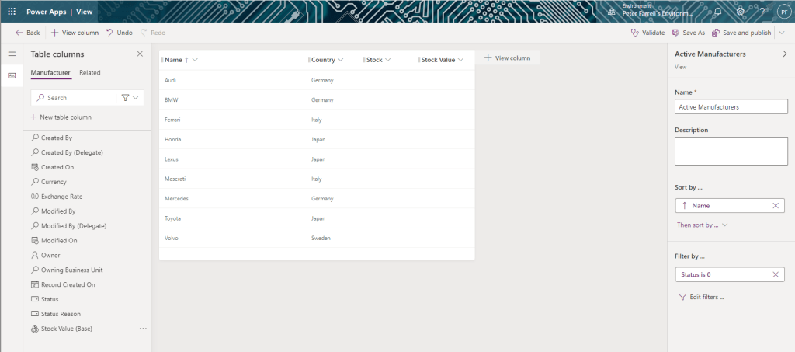The height and width of the screenshot is (352, 795).
Task: Click the Description text box
Action: click(731, 150)
